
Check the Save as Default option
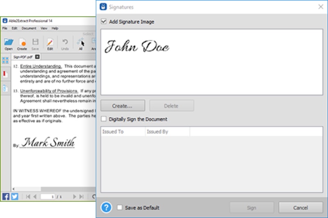point(120,208)
